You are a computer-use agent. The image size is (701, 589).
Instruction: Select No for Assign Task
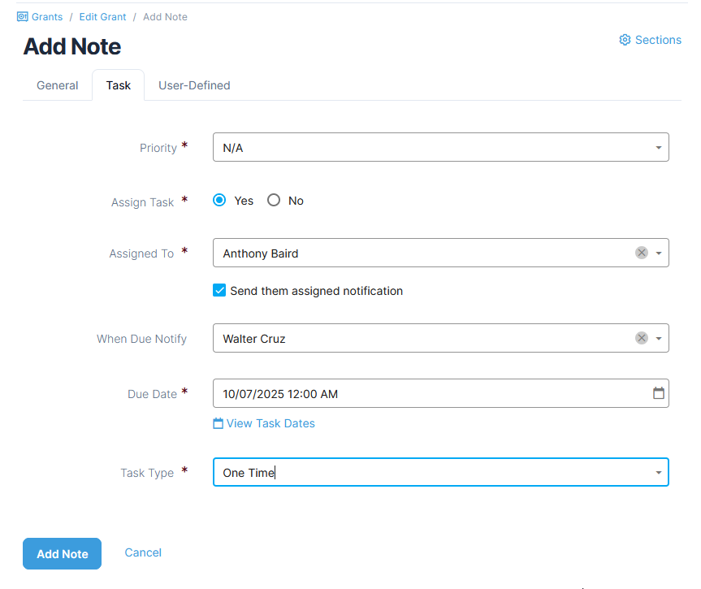274,201
